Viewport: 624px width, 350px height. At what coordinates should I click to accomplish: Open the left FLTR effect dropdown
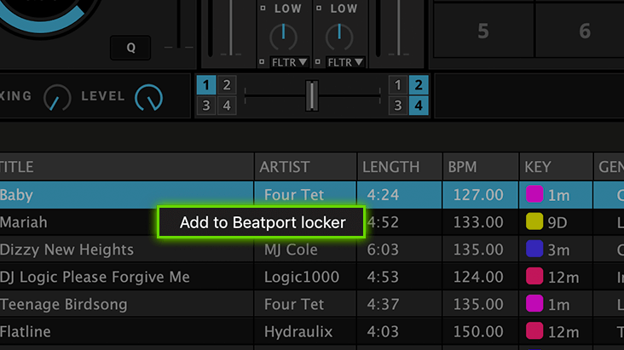click(x=287, y=62)
